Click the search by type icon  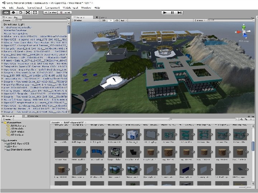click(x=242, y=119)
